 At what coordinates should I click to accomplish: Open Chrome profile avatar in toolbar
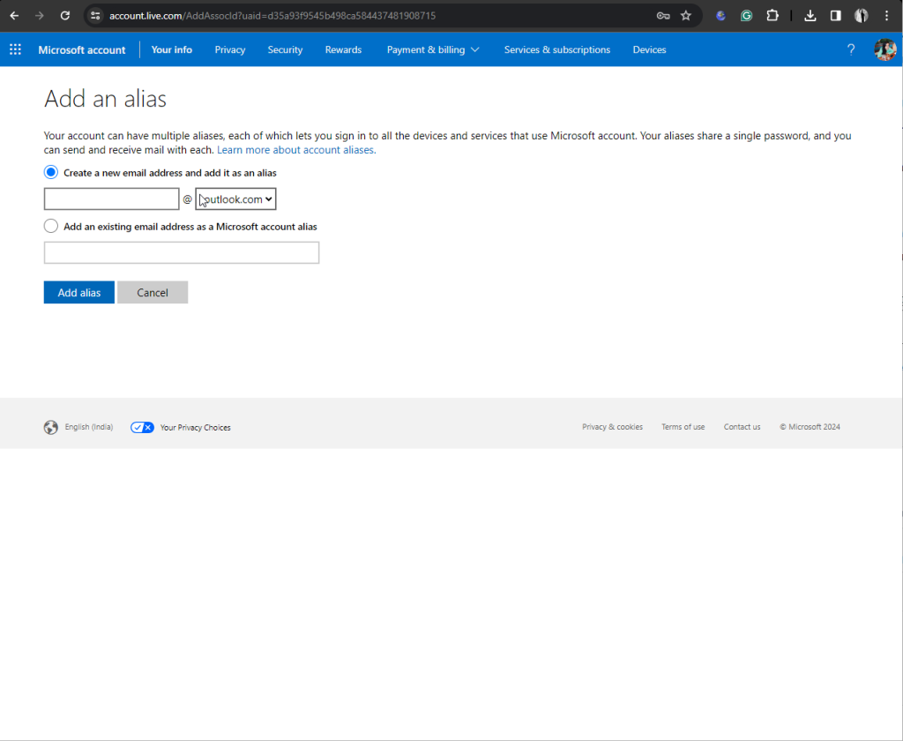click(x=861, y=16)
